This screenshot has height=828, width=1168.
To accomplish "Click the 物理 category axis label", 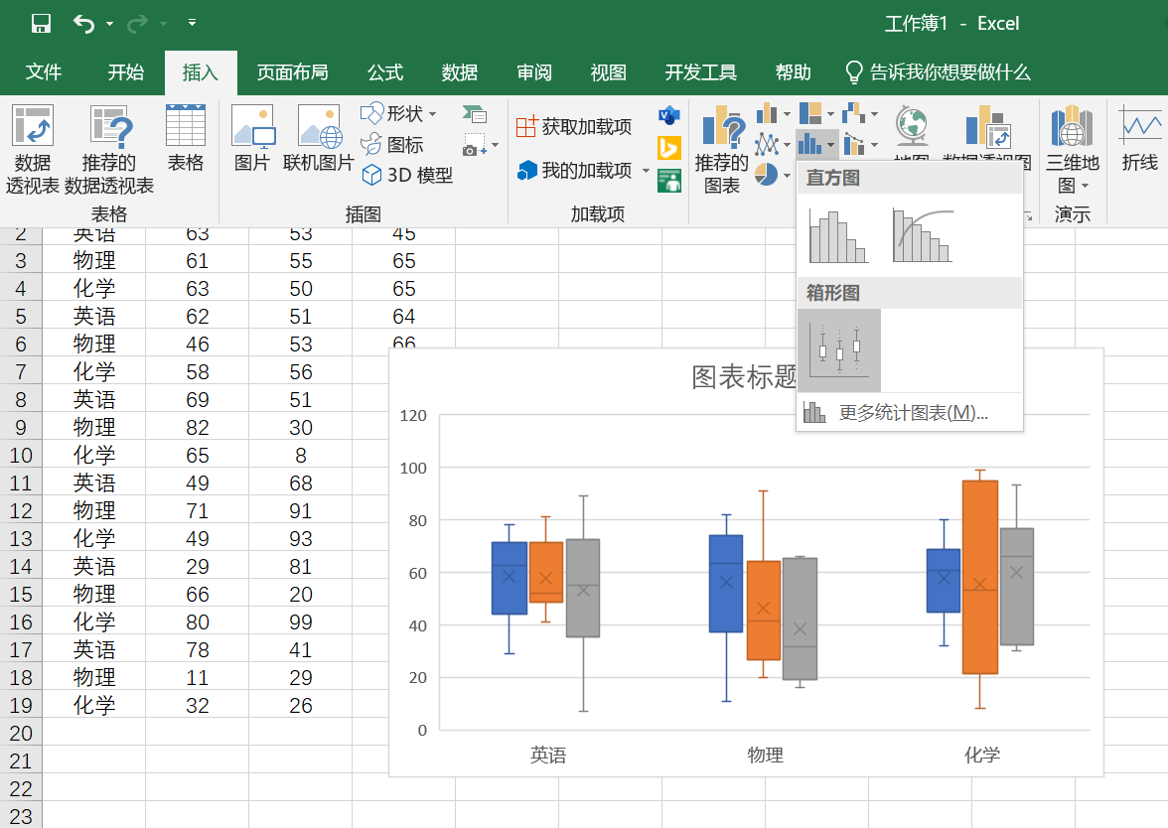I will click(766, 755).
